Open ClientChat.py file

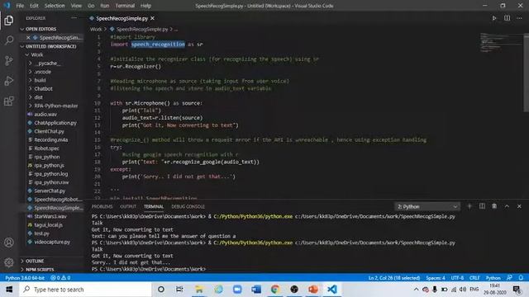[x=50, y=131]
